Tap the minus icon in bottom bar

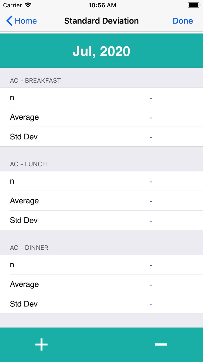coord(161,345)
